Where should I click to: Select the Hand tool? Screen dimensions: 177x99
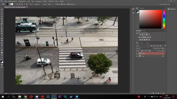coord(2,53)
